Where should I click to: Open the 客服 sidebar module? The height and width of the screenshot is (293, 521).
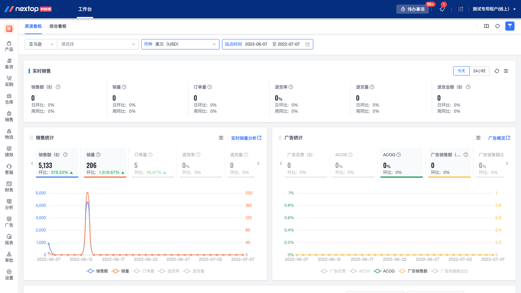[x=9, y=169]
